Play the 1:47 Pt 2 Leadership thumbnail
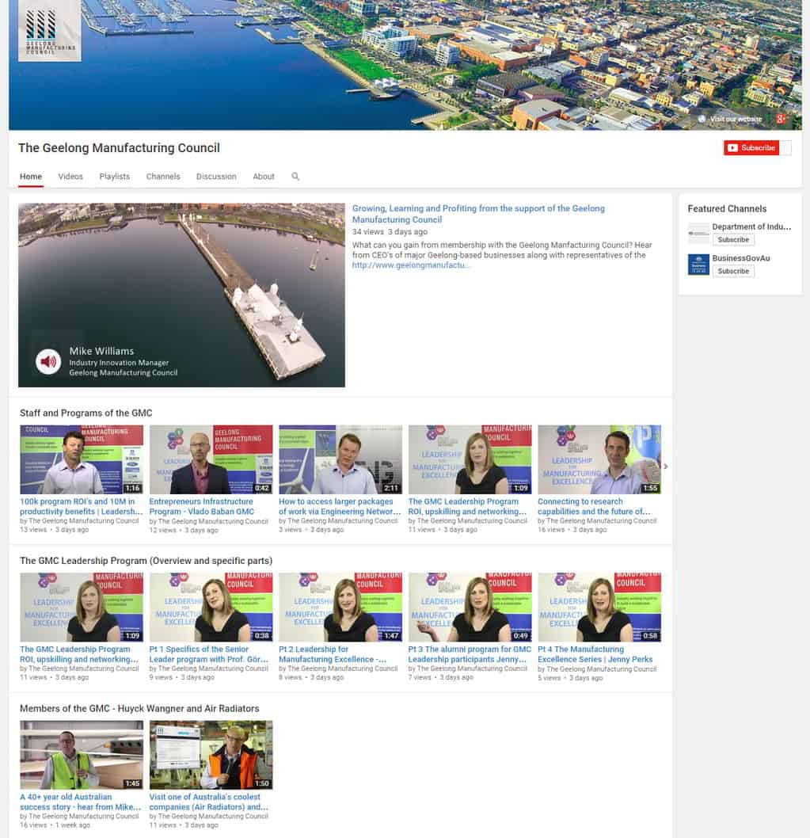 click(340, 608)
